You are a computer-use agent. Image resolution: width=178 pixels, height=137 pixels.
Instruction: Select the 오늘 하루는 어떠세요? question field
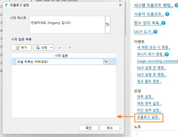[60, 62]
